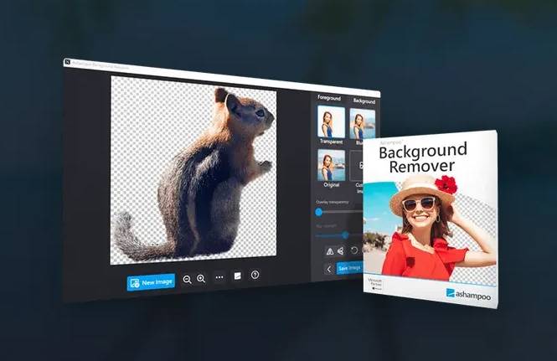Select the Blur background thumbnail
The width and height of the screenshot is (557, 361).
362,124
